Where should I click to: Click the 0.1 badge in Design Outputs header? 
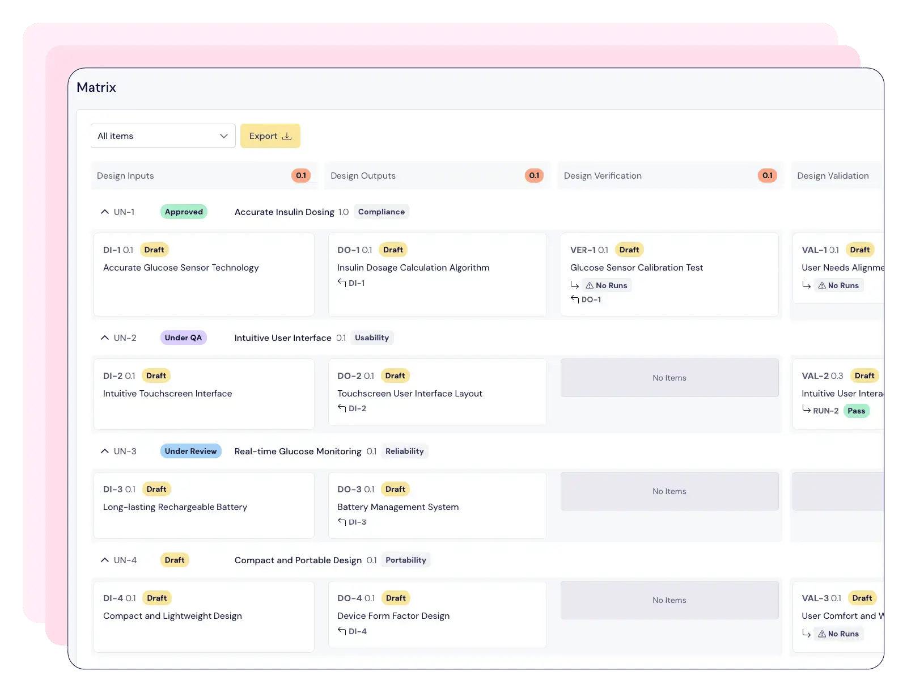(534, 176)
